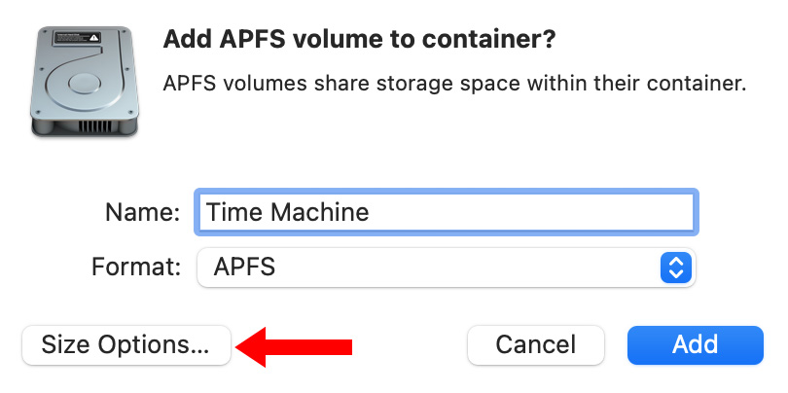Screen dimensions: 788x393
Task: Click the Name: field label
Action: click(144, 212)
